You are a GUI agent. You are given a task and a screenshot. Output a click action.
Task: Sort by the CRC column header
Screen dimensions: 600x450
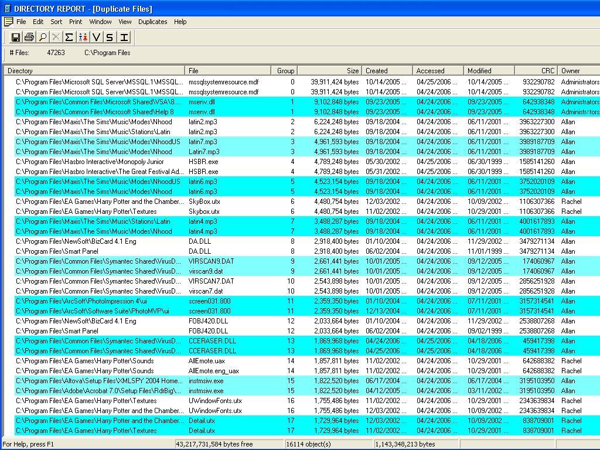click(x=536, y=71)
